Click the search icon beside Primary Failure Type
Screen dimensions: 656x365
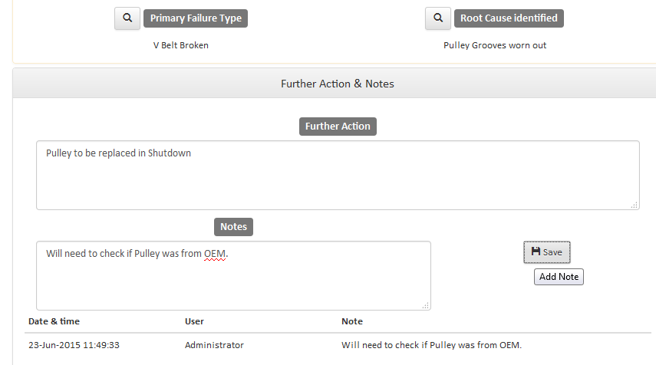[x=127, y=18]
